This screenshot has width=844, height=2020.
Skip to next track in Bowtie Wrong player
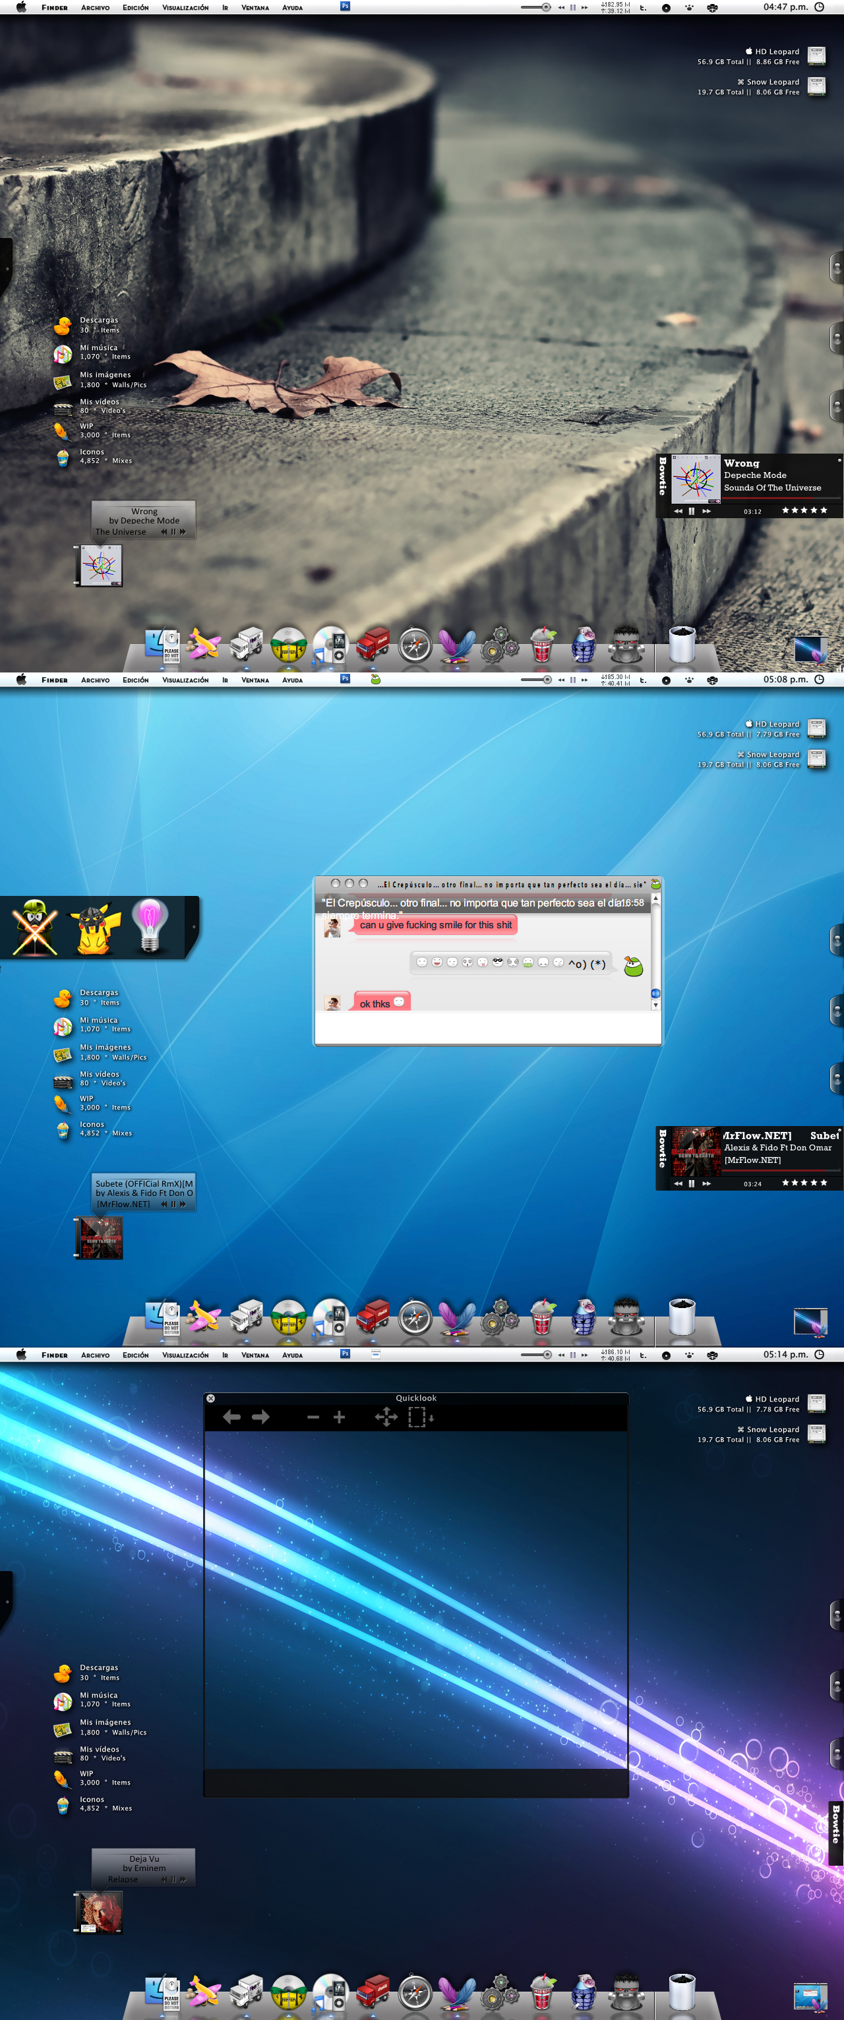pyautogui.click(x=707, y=510)
